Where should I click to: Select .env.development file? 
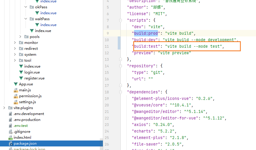[29, 114]
